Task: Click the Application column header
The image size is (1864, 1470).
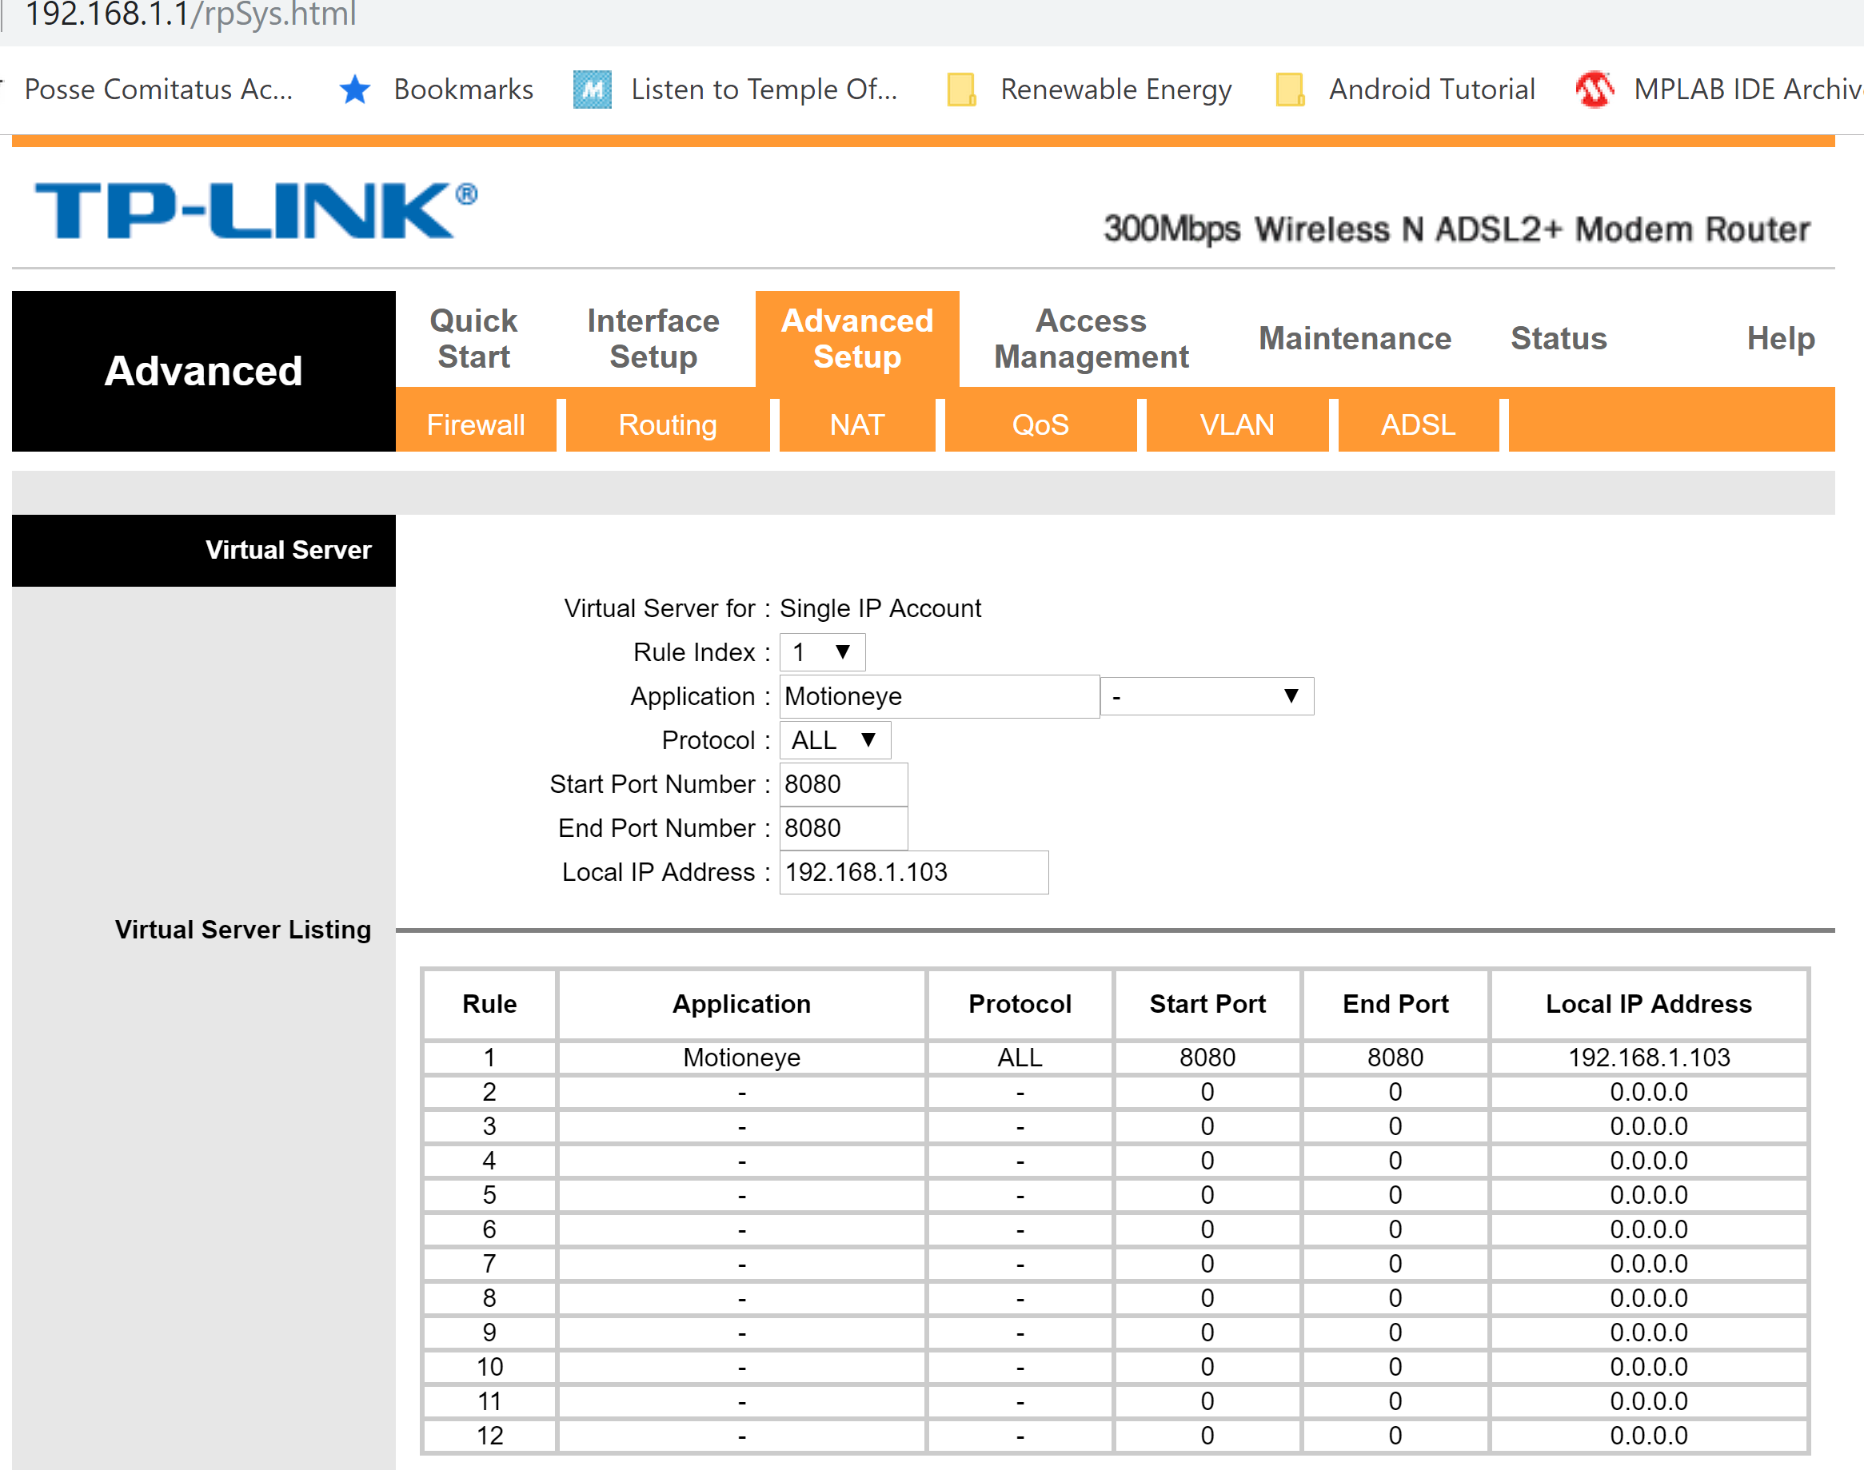Action: tap(741, 1003)
